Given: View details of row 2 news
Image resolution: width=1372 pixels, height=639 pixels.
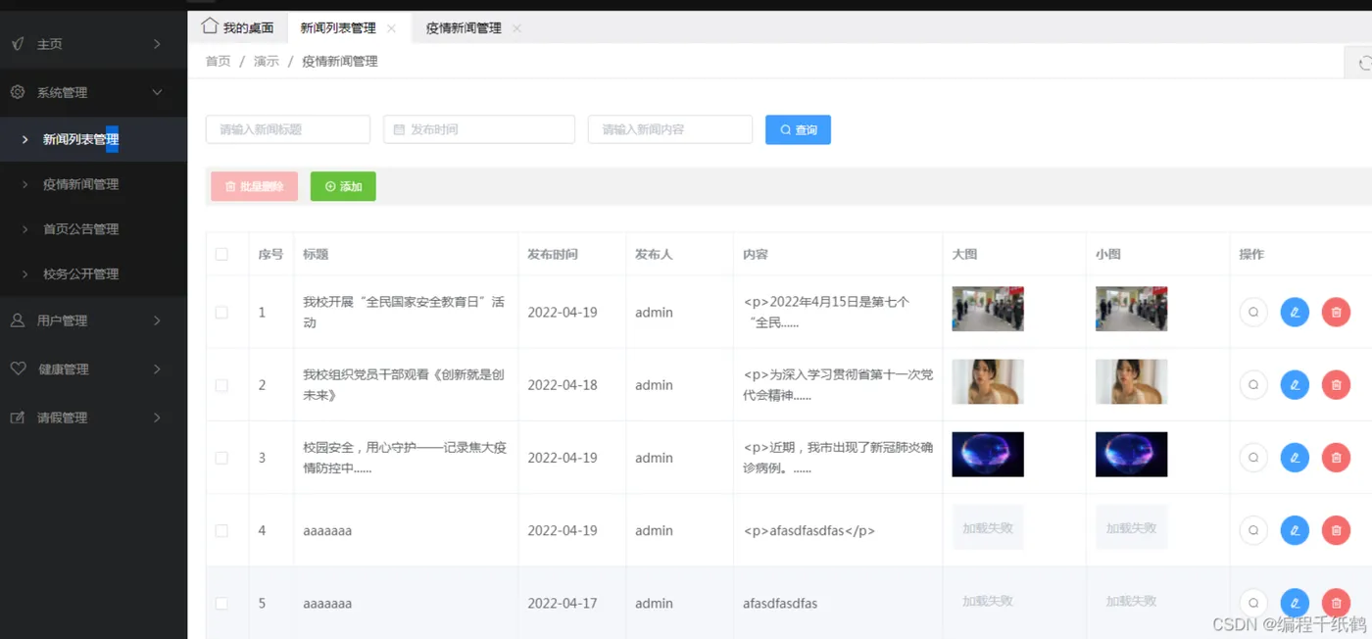Looking at the screenshot, I should (x=1253, y=385).
